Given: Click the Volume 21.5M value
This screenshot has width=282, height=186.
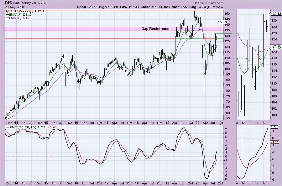Looking at the screenshot, I should pyautogui.click(x=176, y=7).
